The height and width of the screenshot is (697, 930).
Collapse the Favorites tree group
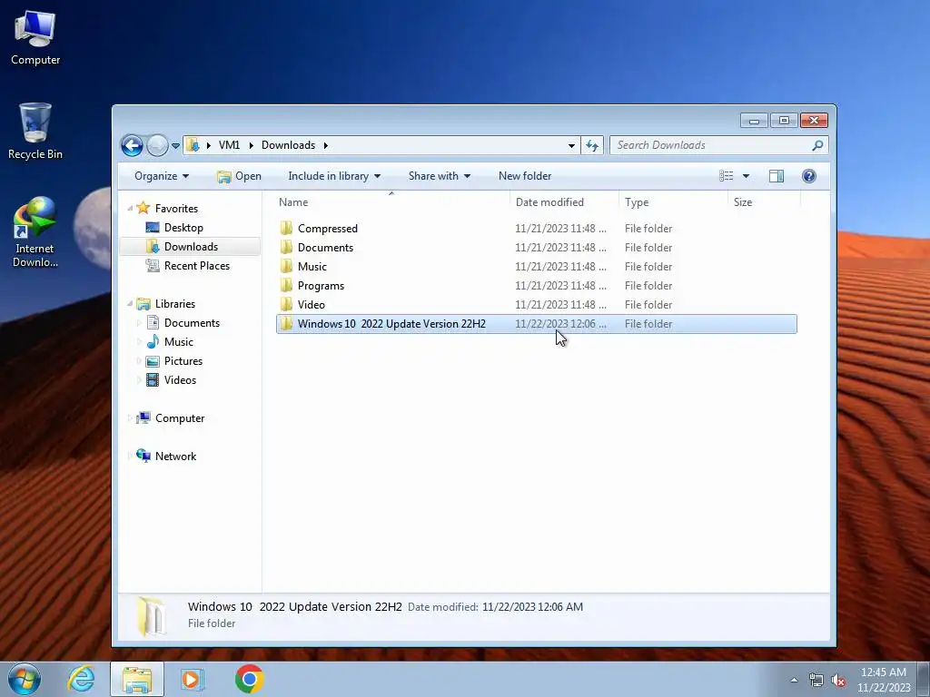[130, 208]
